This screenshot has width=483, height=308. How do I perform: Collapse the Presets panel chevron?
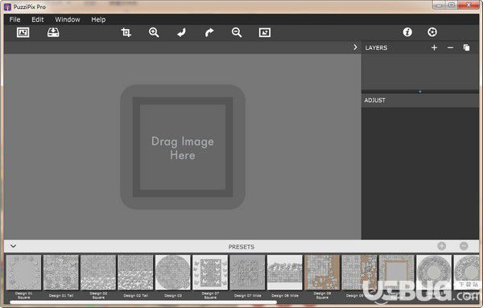tap(13, 246)
